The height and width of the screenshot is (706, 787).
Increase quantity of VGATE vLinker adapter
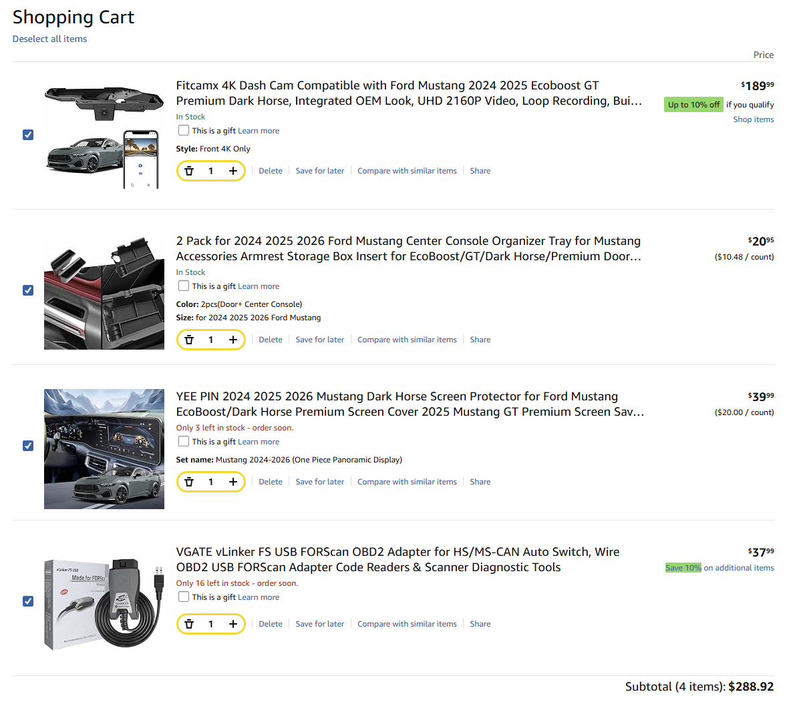[233, 625]
